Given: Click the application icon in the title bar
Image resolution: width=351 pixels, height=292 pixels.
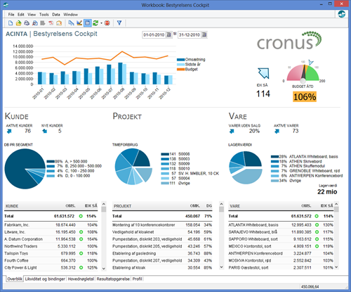Looking at the screenshot, I should click(x=6, y=5).
